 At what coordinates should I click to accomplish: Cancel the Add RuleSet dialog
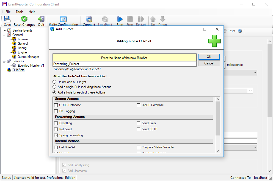click(x=209, y=63)
